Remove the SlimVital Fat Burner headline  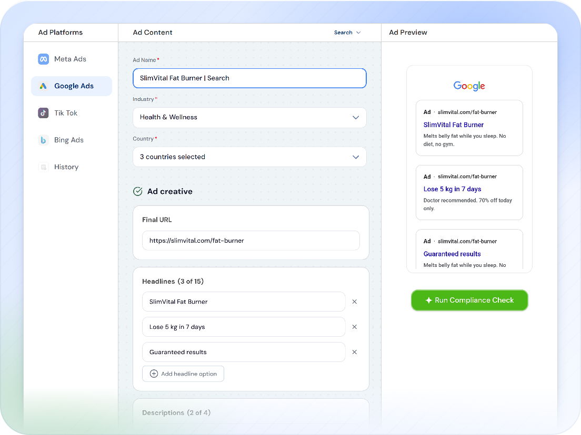pos(355,302)
